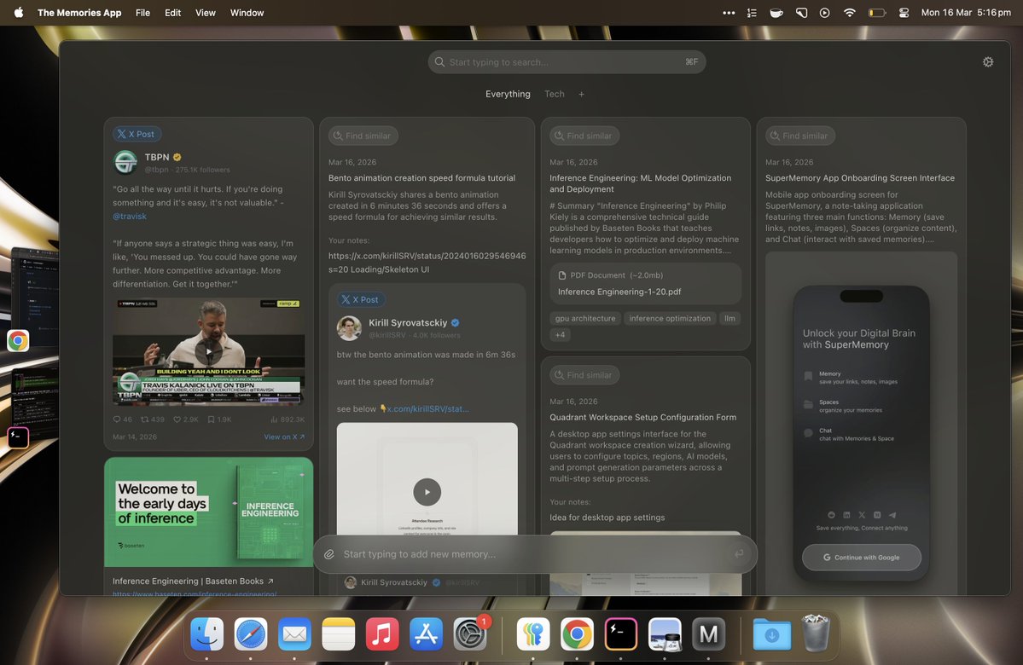Click Find similar on Quadrant Workspace card

[584, 375]
